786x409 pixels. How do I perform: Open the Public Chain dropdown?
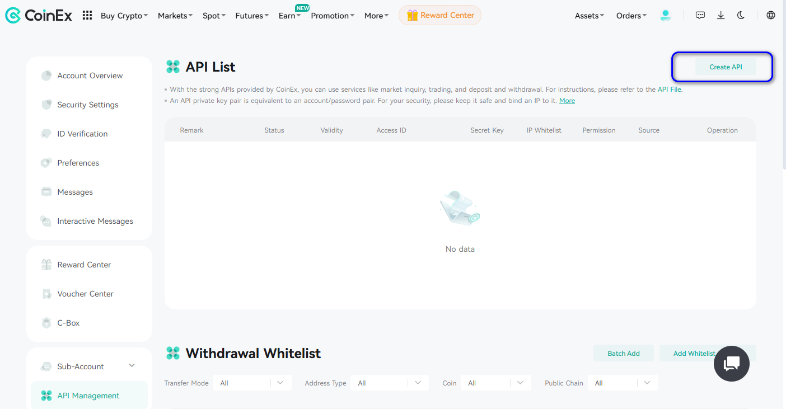[623, 383]
